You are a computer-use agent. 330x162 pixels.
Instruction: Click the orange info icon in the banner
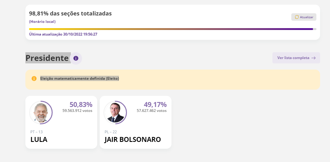[34, 79]
